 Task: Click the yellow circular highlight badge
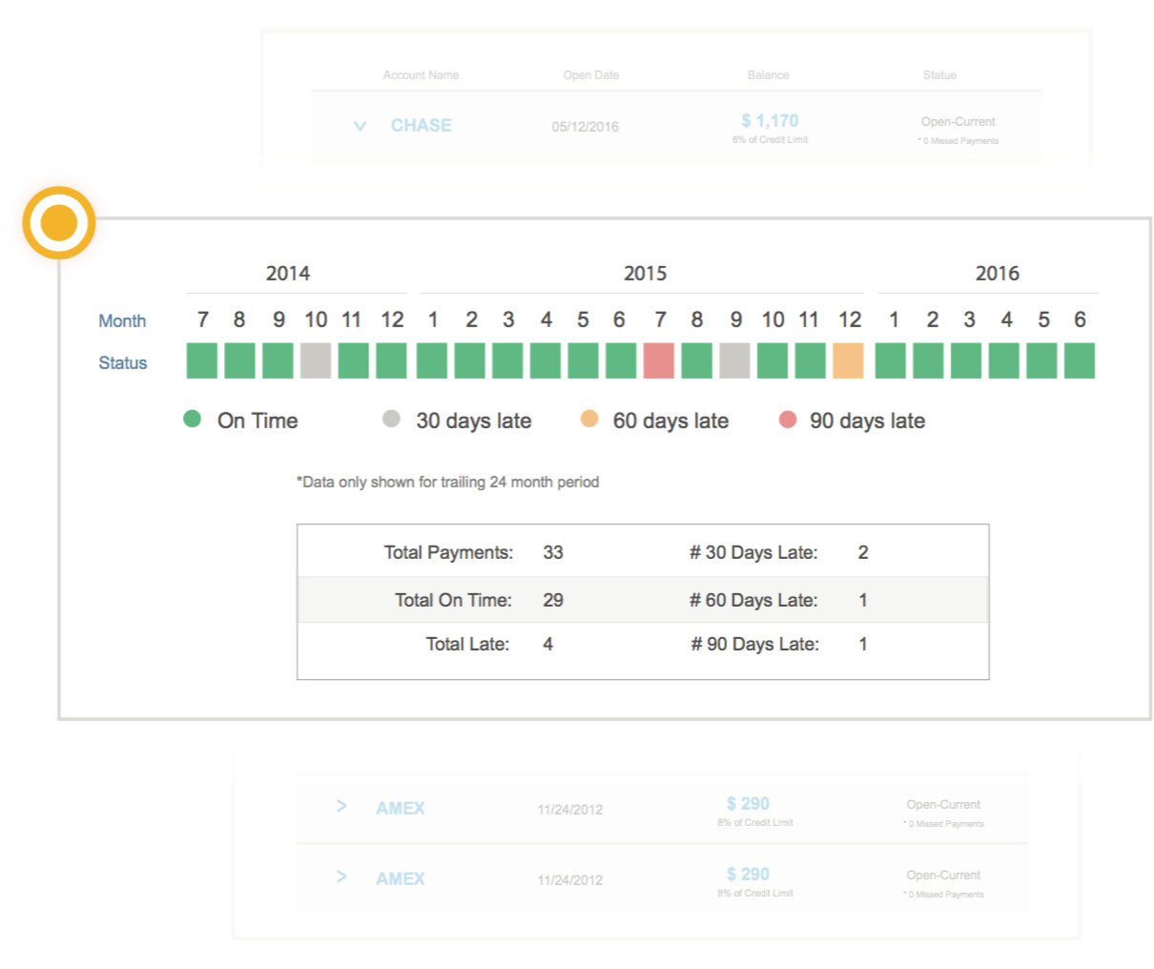59,221
